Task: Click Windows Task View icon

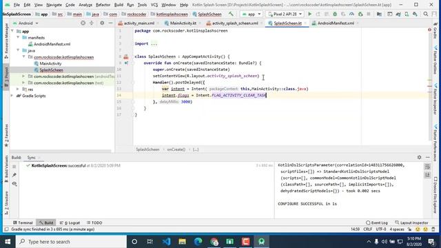Action: 150,242
